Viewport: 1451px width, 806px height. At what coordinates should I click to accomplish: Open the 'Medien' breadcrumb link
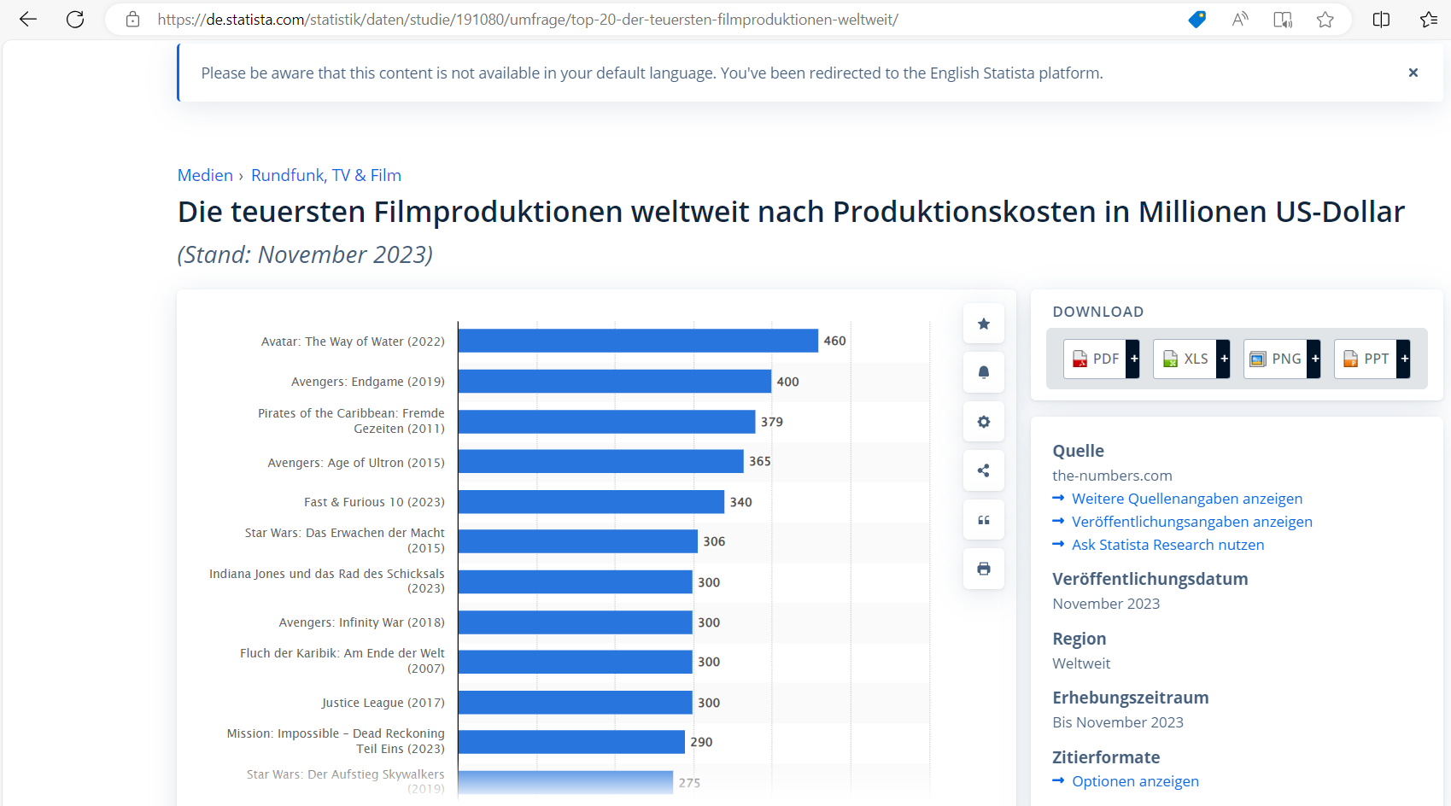pos(205,175)
